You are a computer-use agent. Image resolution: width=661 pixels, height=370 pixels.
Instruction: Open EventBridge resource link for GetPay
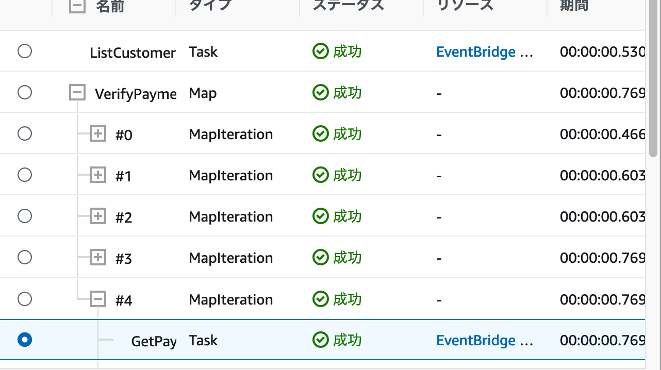485,341
